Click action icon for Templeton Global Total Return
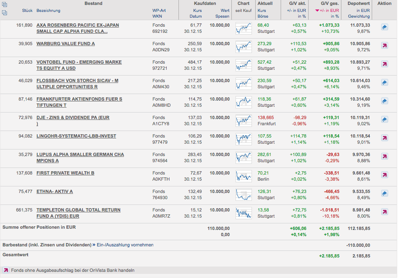Image resolution: width=398 pixels, height=278 pixels. (384, 212)
